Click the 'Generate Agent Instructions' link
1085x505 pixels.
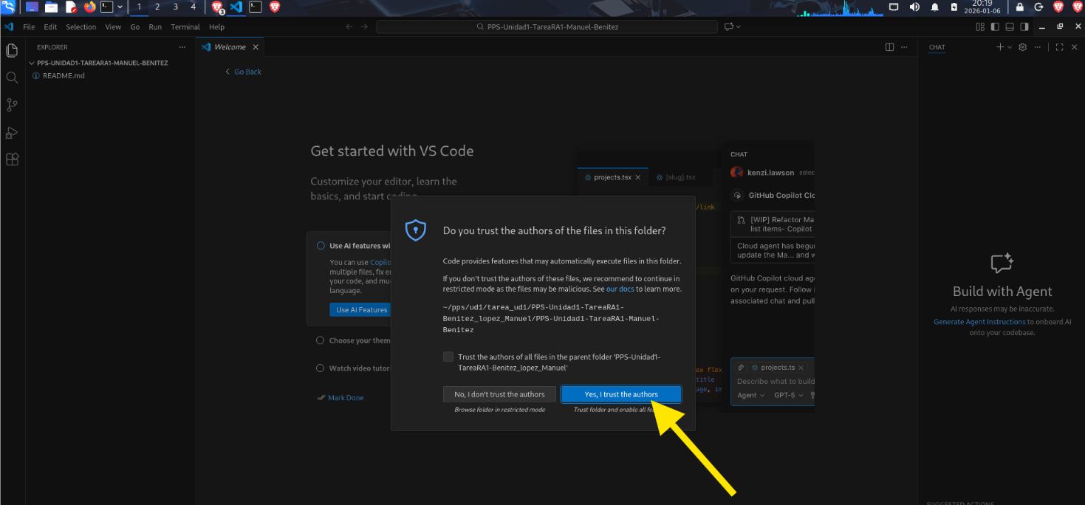[x=979, y=322]
